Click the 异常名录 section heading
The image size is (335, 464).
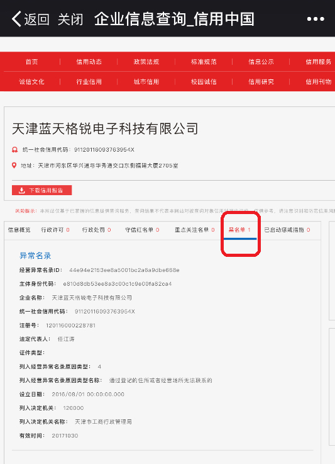tap(35, 256)
